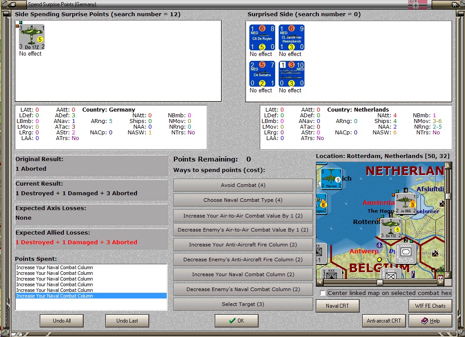
Task: Select the CA De Ruyter ship counter
Action: click(262, 37)
